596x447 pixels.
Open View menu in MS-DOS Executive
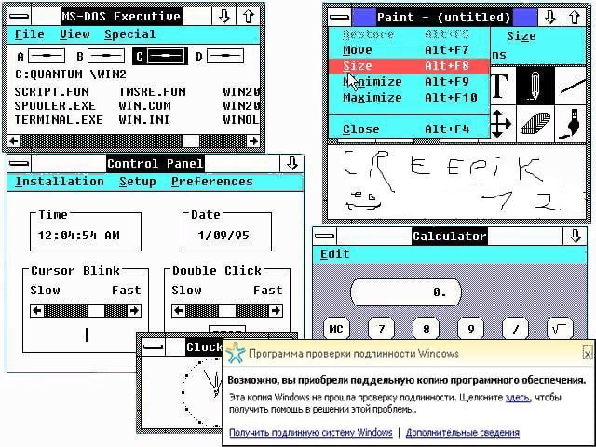[74, 34]
